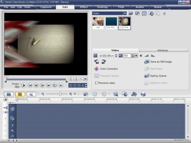Open the File menu
Viewport: 191px width, 143px height.
click(6, 7)
